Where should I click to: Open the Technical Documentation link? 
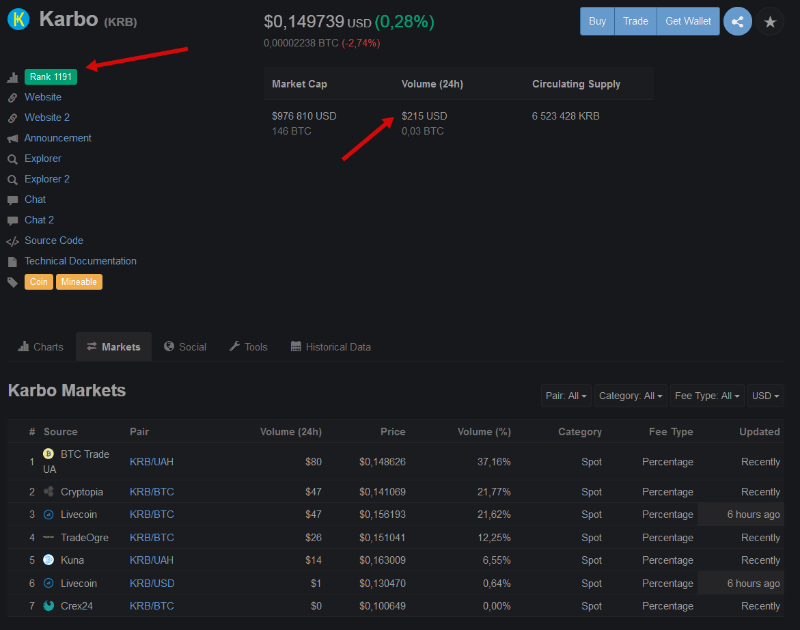[81, 261]
